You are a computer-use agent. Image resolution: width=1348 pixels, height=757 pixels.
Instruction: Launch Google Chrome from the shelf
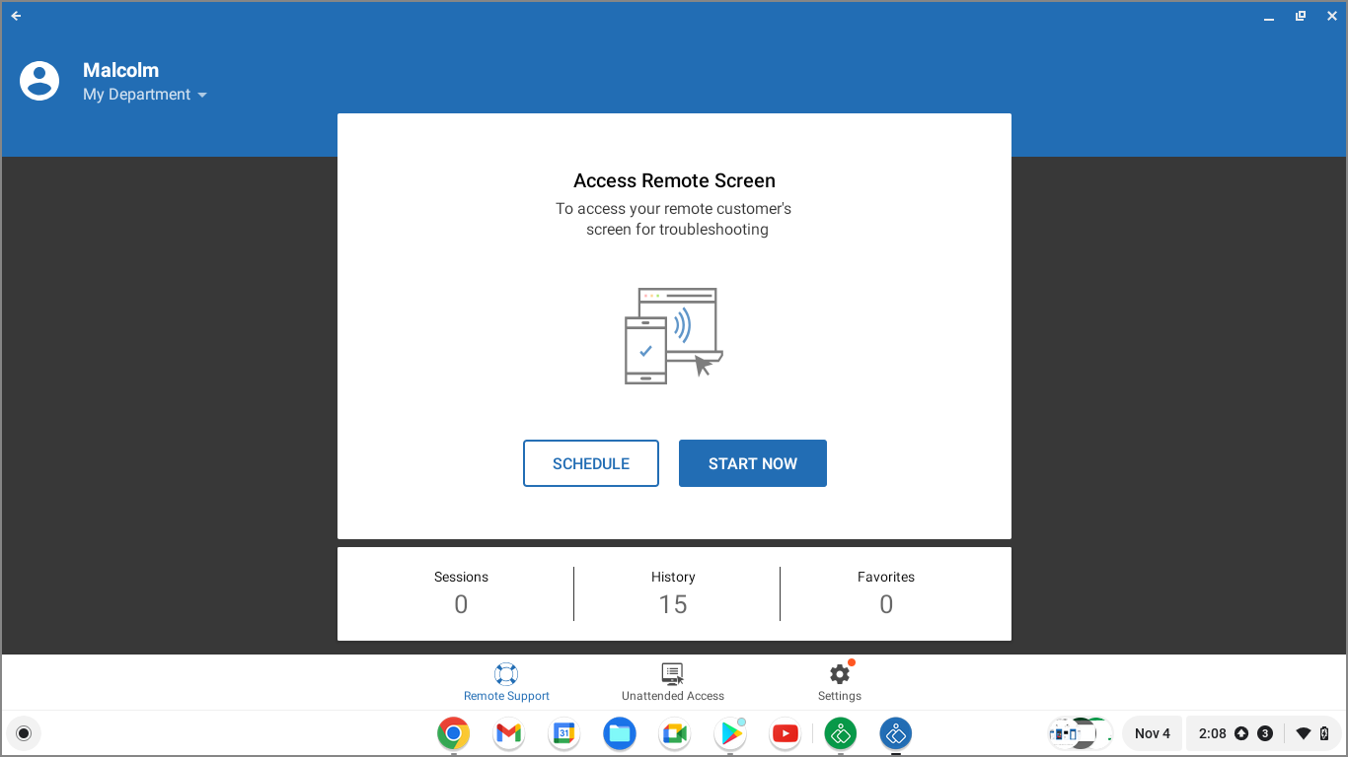(x=453, y=733)
